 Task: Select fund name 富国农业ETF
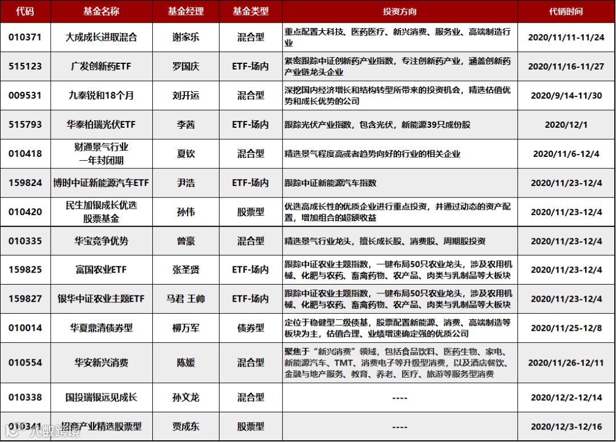point(102,270)
